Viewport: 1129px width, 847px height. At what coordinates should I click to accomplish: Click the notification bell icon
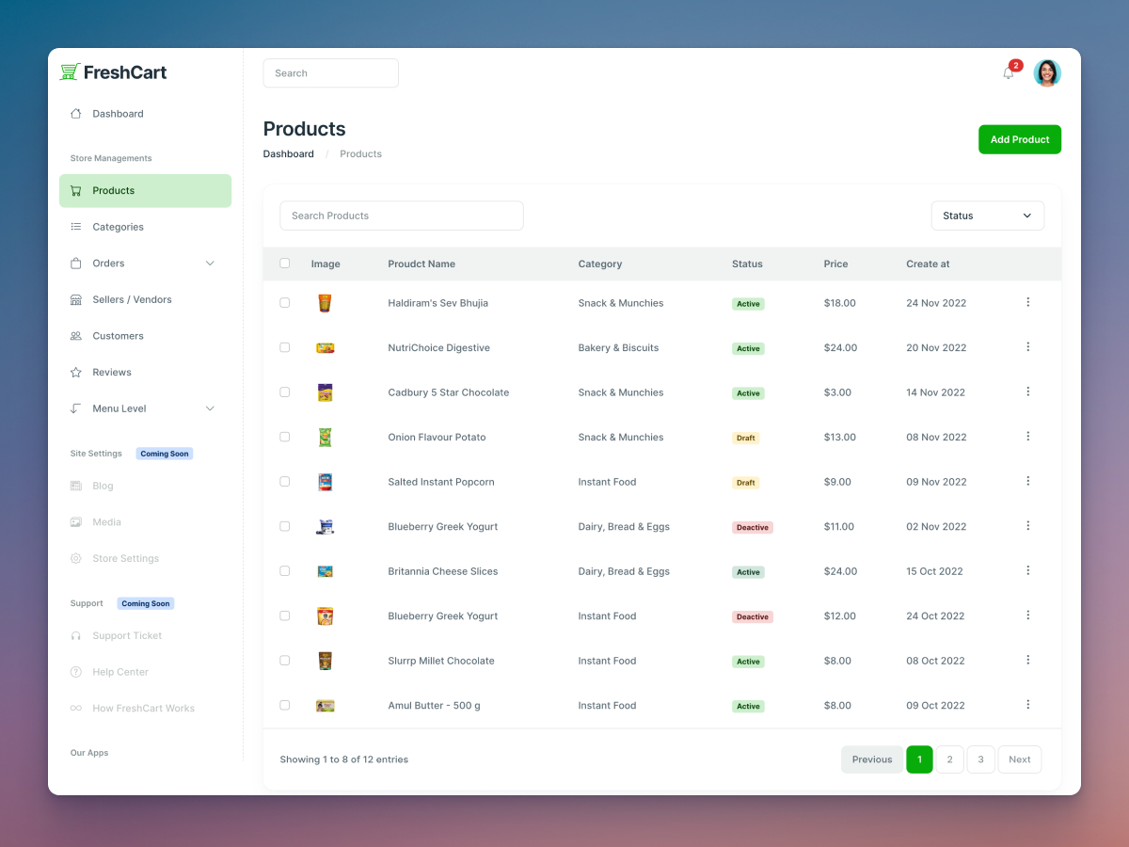coord(1009,73)
